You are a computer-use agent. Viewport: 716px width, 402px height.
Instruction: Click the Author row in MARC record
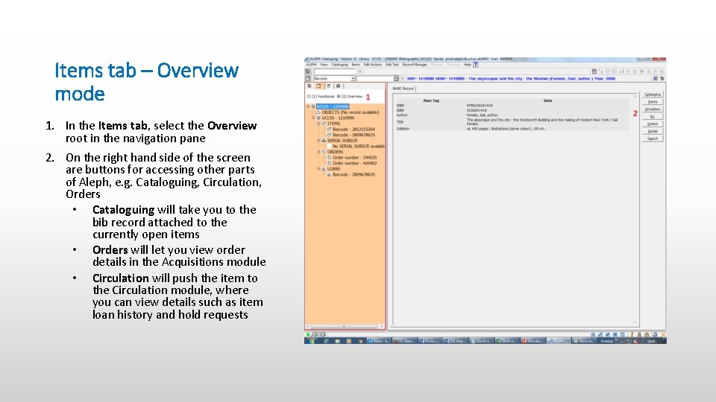point(513,115)
